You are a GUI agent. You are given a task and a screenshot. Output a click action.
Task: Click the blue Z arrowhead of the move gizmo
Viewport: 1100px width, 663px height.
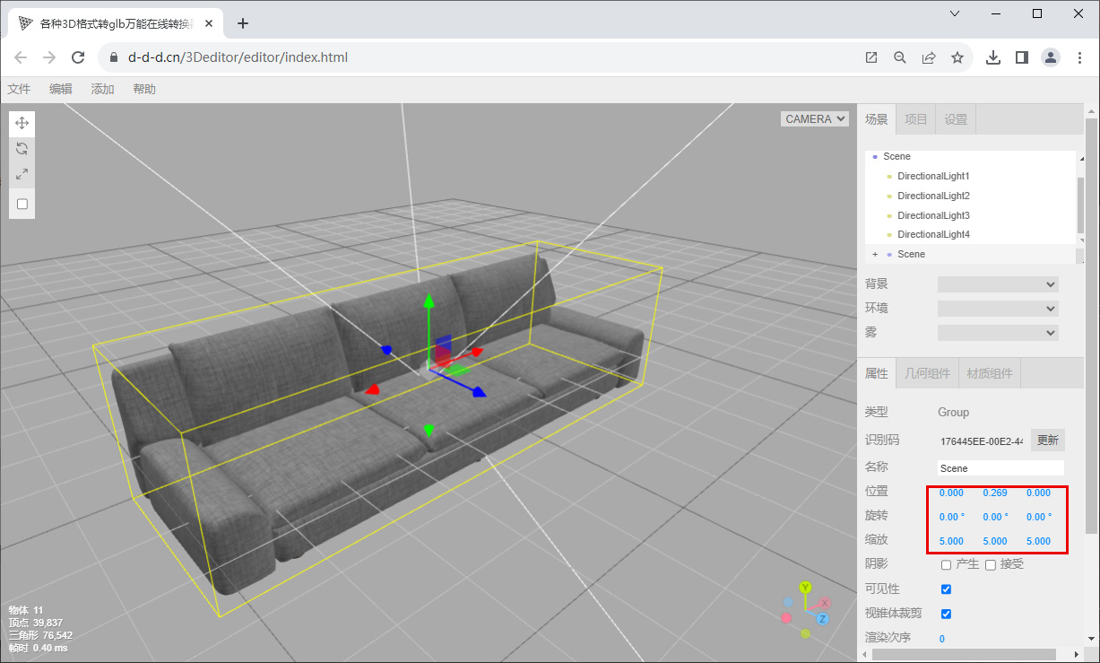click(x=479, y=391)
